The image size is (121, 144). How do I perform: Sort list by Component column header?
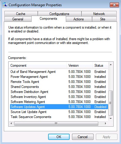click(x=38, y=66)
